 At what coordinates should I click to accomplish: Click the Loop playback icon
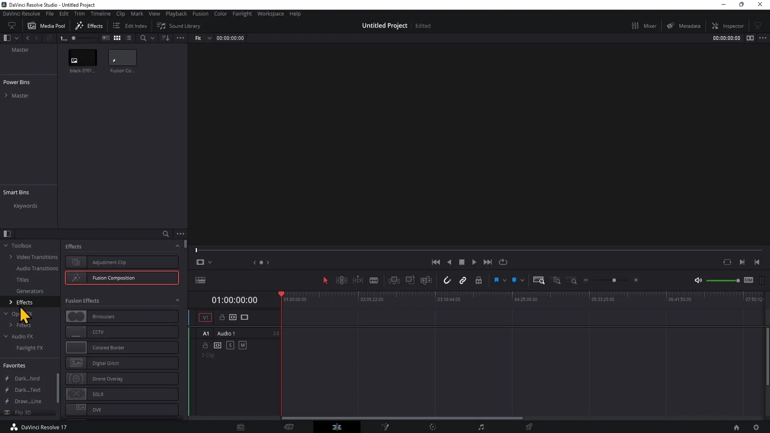503,262
